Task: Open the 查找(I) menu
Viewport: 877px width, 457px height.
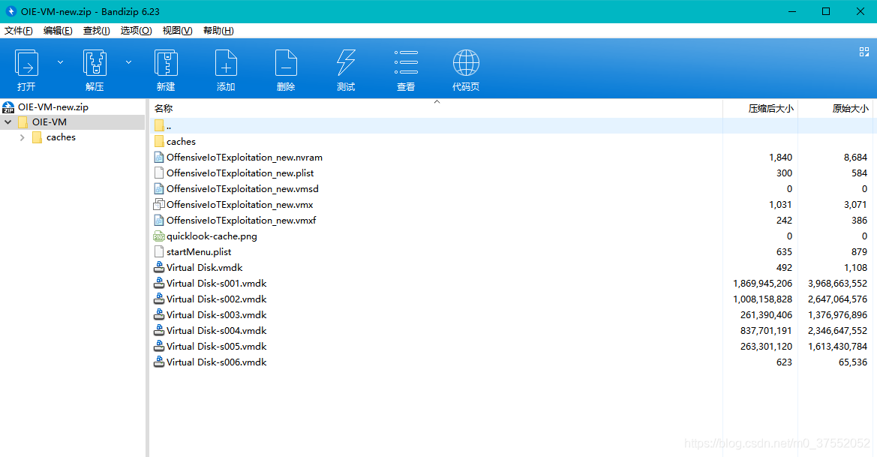Action: 96,31
